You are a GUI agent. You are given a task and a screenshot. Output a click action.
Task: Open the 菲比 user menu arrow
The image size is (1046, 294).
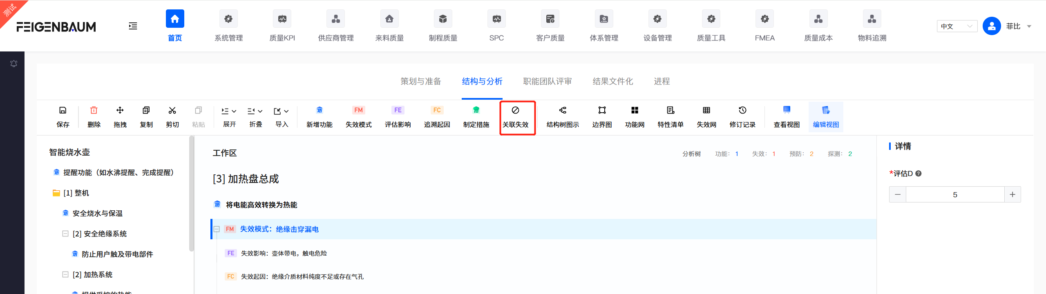pos(1029,27)
